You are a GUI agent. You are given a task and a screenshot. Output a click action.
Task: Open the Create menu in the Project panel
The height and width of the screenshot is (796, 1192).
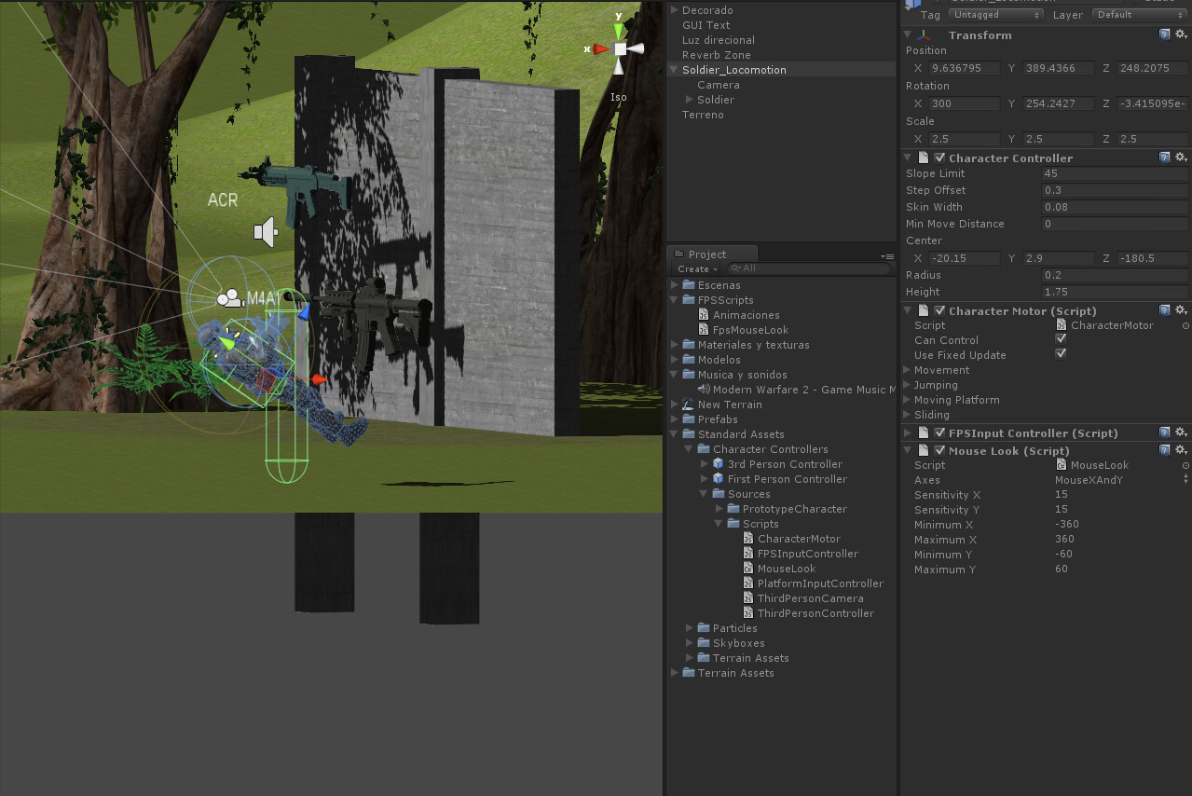click(696, 269)
